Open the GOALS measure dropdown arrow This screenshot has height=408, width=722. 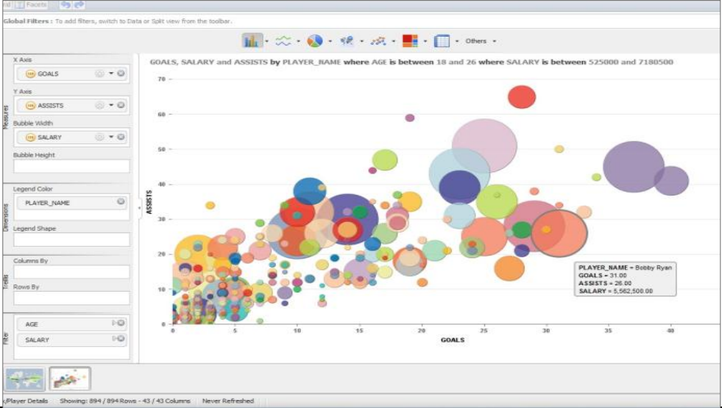point(111,74)
